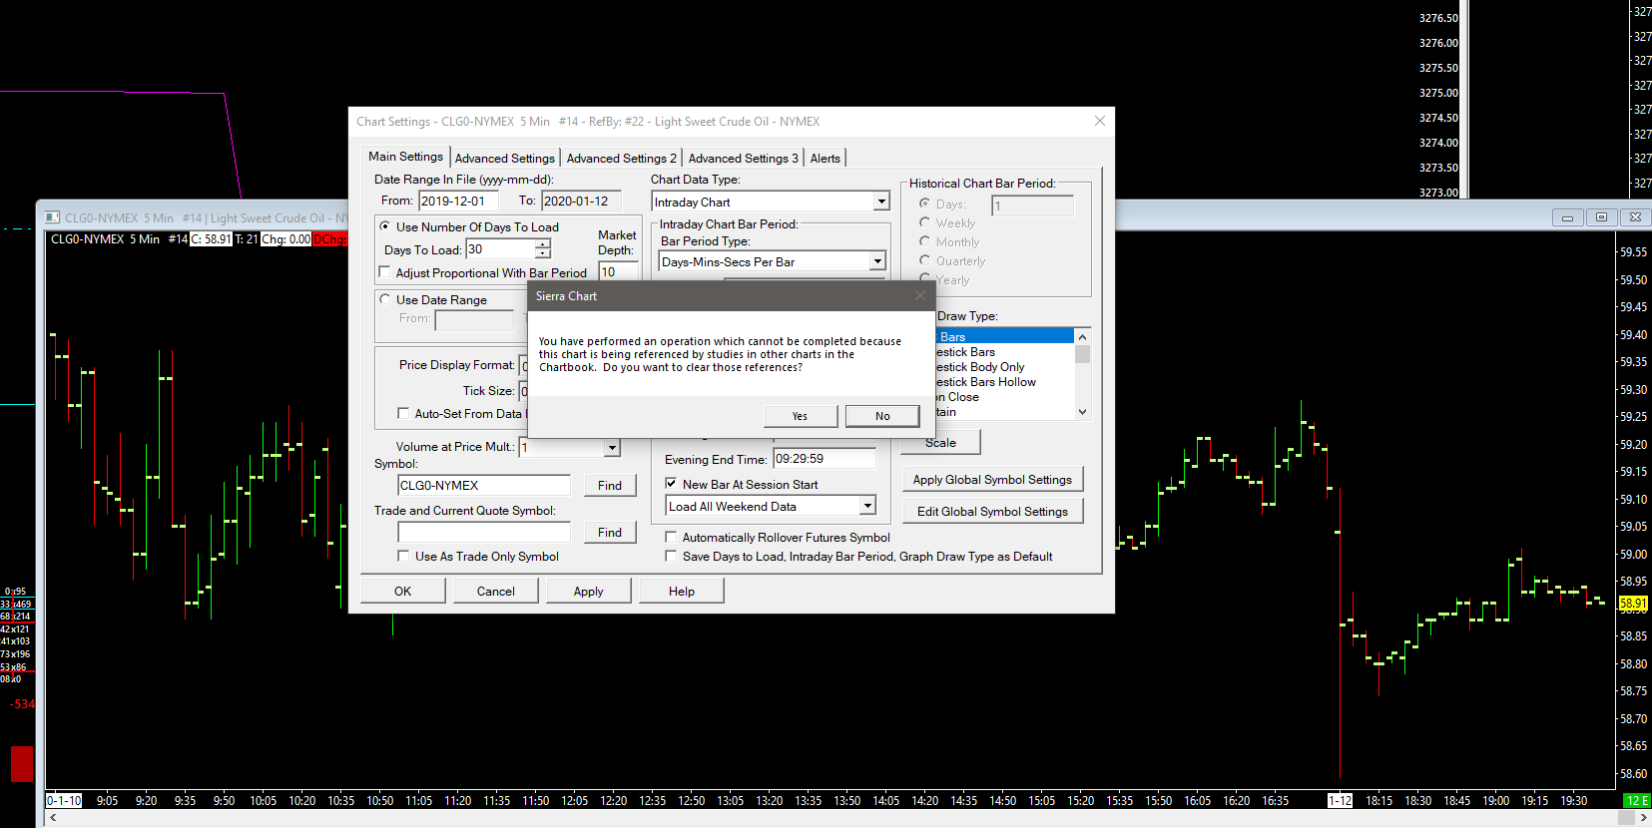The image size is (1652, 828).
Task: Restore the CLG0-NYMEX chart window
Action: point(1601,217)
